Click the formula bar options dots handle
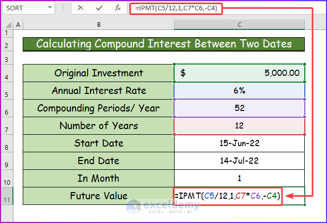 (x=63, y=8)
